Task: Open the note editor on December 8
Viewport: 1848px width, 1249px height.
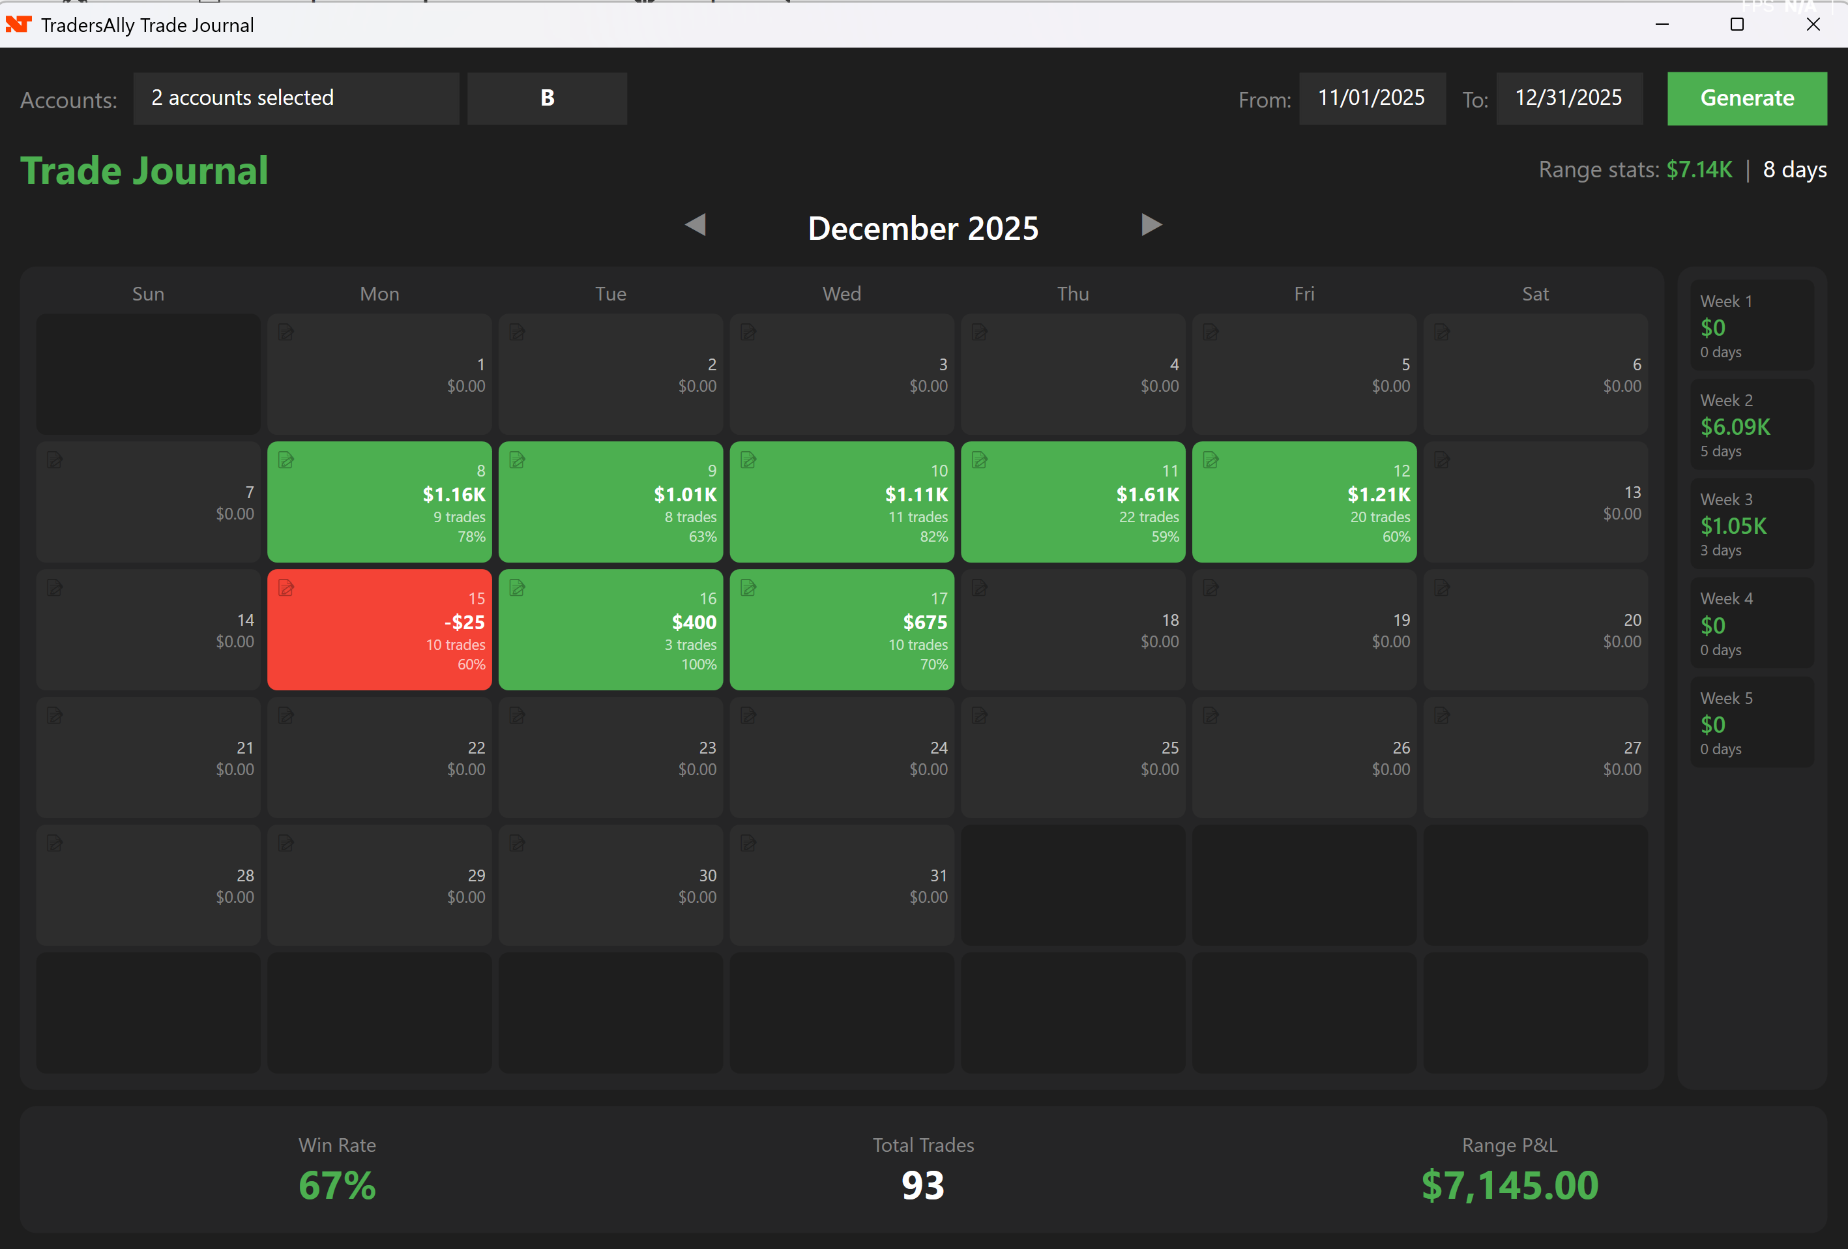Action: tap(287, 460)
